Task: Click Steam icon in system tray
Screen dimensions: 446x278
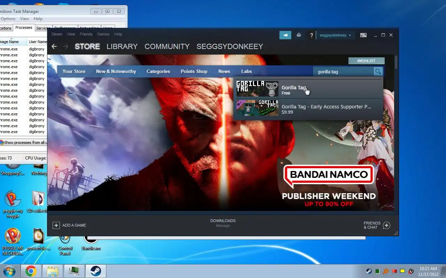Action: point(369,271)
